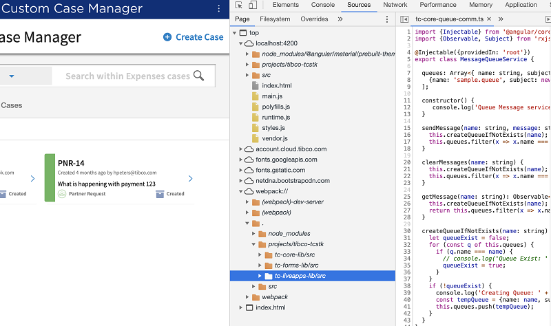Image resolution: width=551 pixels, height=326 pixels.
Task: Open PNR-14 case with right chevron
Action: tap(191, 179)
